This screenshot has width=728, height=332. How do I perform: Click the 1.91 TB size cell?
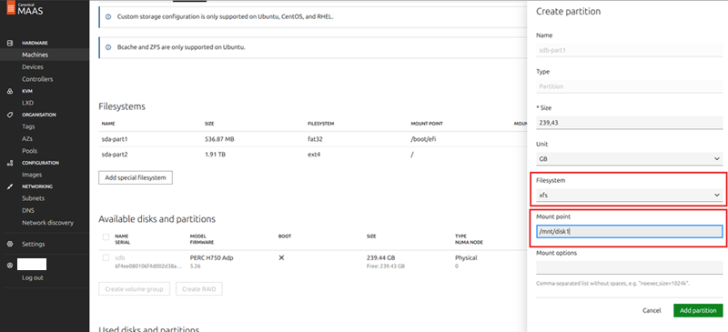tap(215, 154)
